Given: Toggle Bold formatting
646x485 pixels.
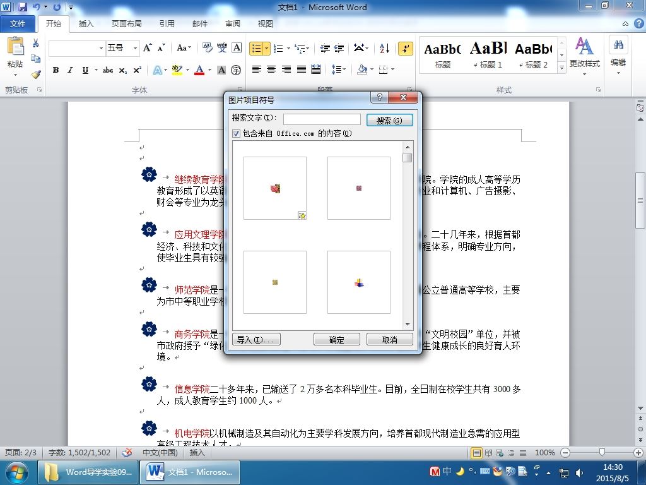Looking at the screenshot, I should click(56, 70).
